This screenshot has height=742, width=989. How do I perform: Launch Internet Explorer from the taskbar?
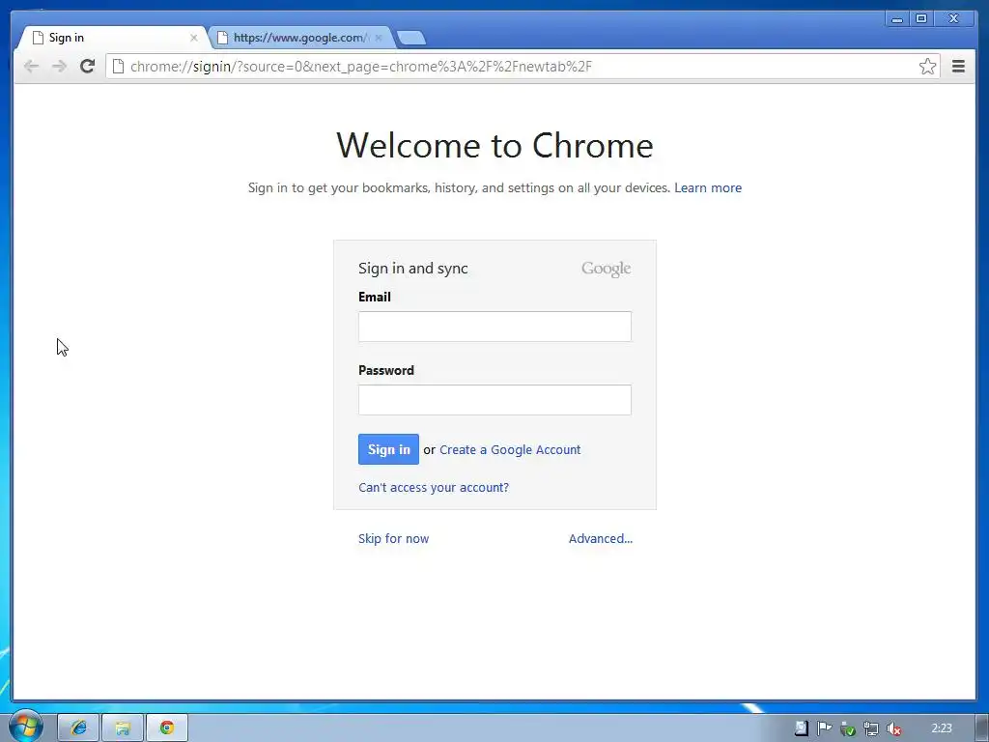78,728
